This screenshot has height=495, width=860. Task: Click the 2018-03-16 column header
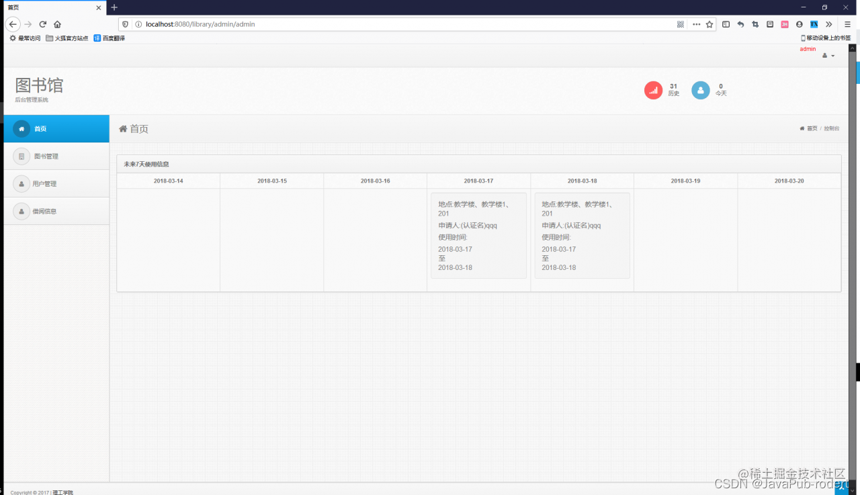point(376,181)
